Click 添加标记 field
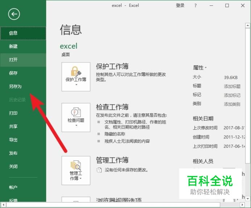This screenshot has width=251, height=208. [232, 95]
